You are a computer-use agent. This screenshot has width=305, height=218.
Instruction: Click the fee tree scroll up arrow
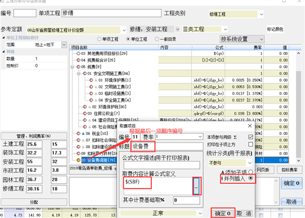[298, 53]
